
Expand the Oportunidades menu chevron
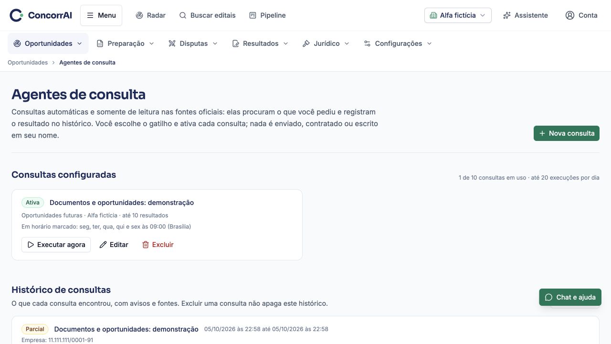[79, 43]
